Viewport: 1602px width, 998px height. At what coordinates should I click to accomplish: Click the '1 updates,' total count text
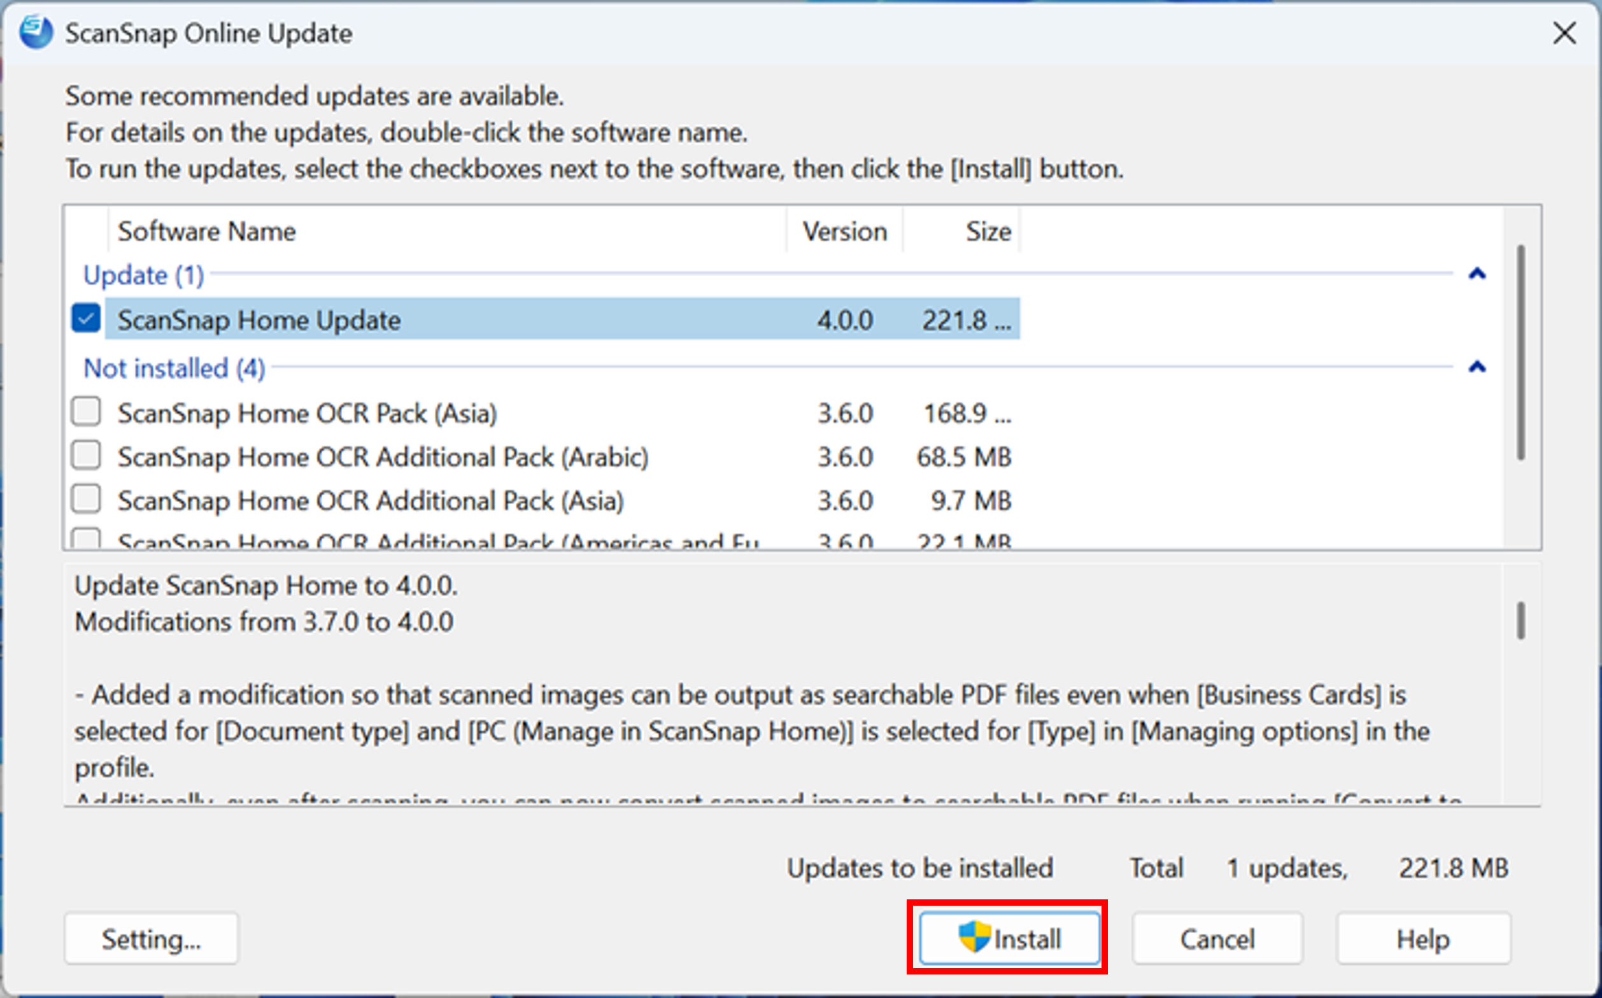[x=1287, y=868]
